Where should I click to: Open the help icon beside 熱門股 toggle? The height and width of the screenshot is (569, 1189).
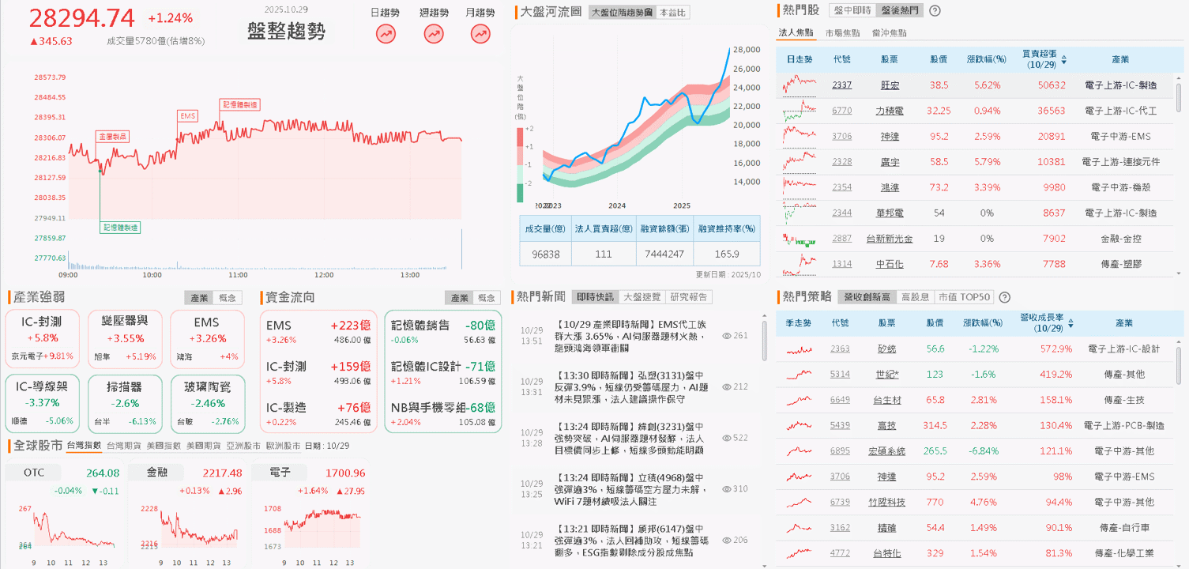point(935,11)
